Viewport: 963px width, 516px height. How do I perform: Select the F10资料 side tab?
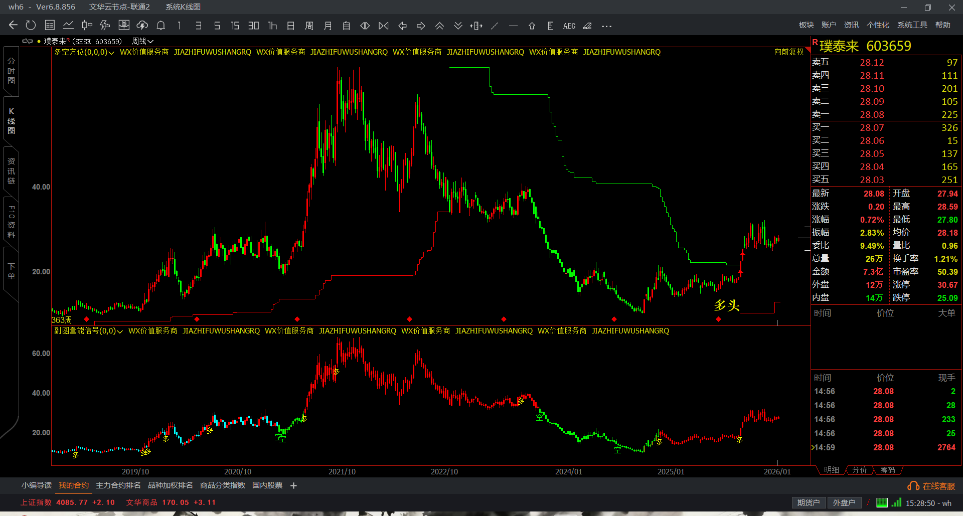[11, 222]
